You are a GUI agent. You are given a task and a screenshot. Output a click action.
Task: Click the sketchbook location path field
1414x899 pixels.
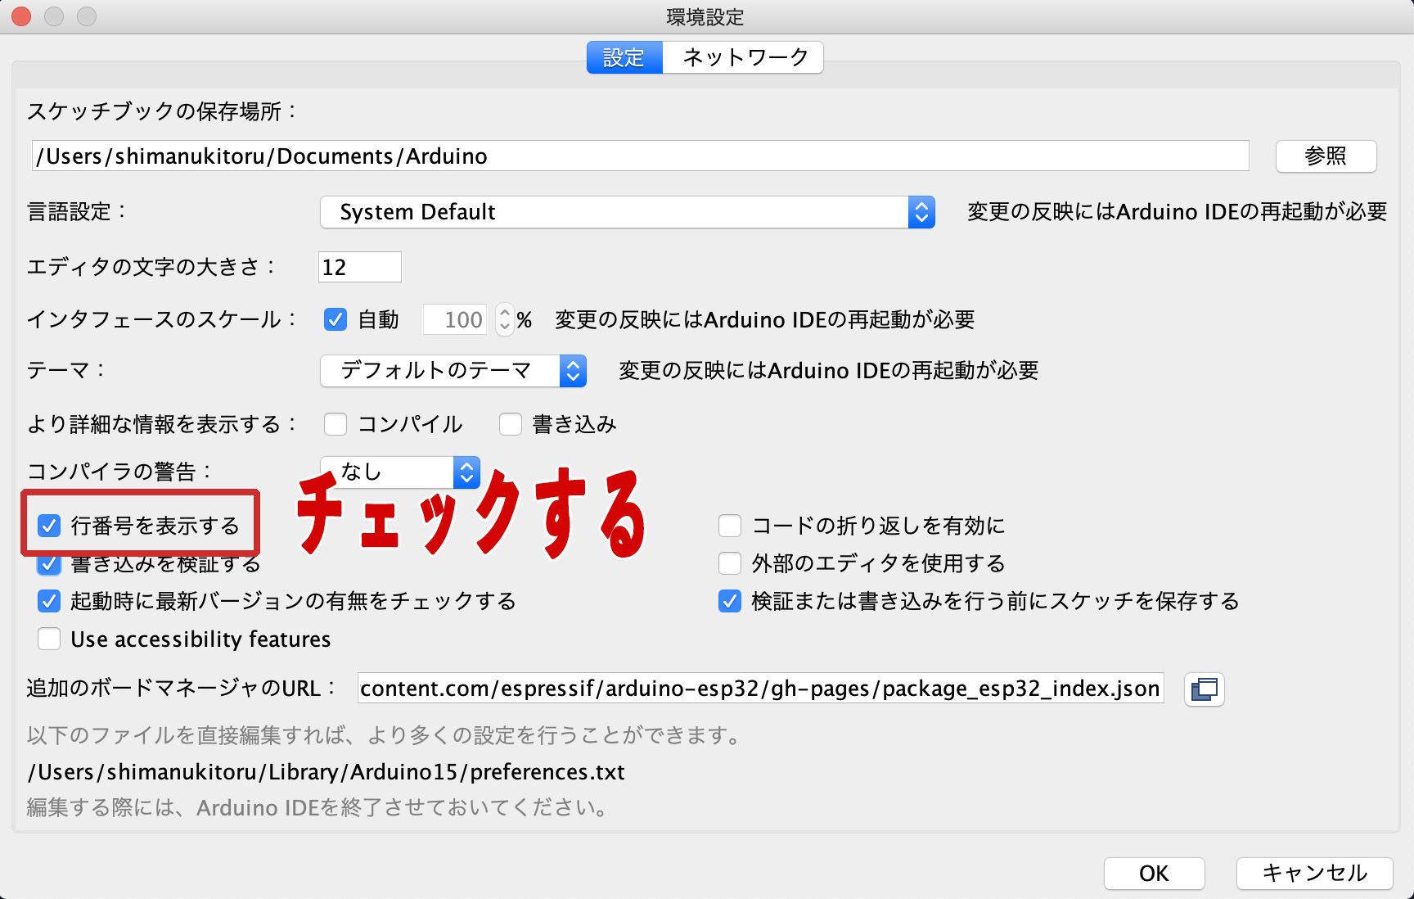640,156
